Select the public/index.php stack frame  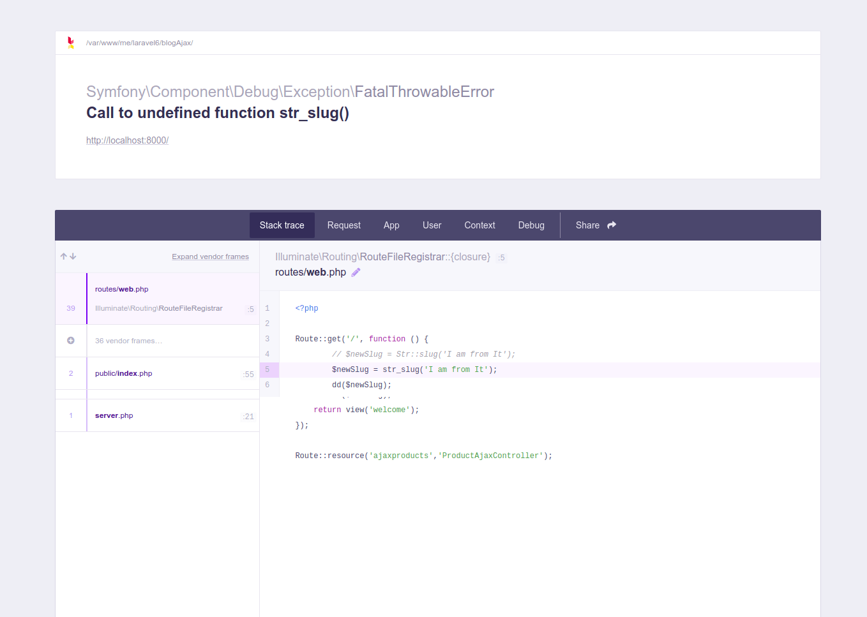coord(160,373)
